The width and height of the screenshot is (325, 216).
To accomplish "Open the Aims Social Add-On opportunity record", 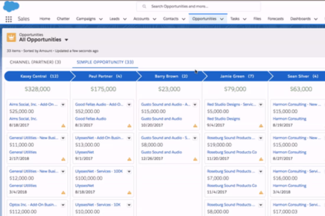I will coord(34,104).
